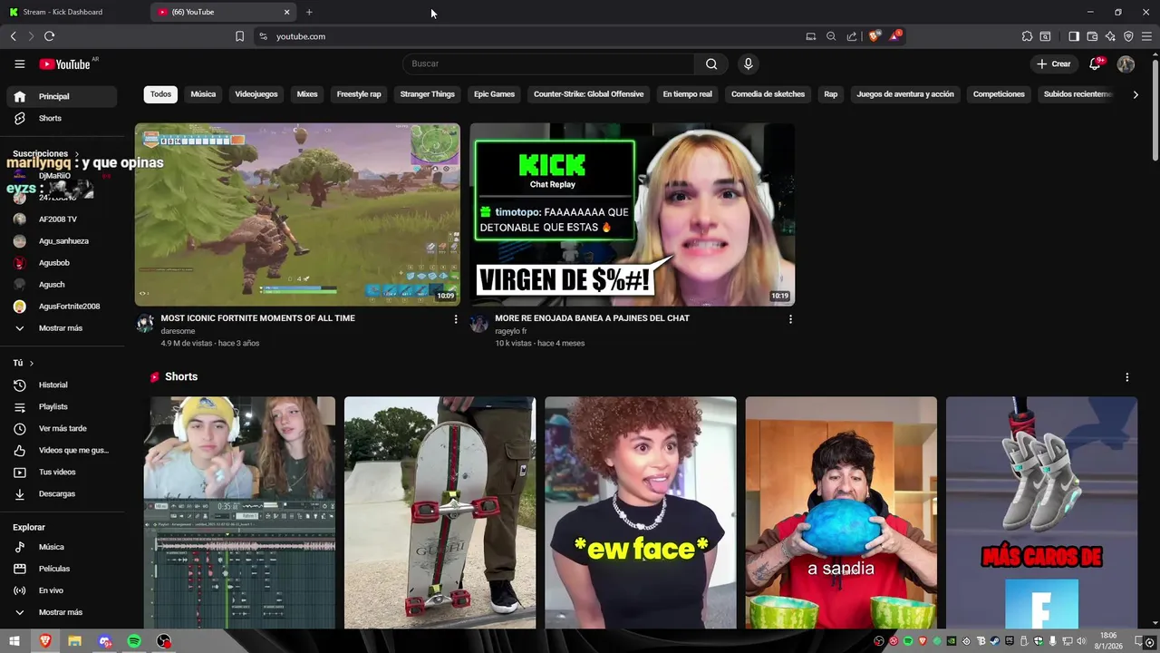
Task: Select the Comedia de sketches chip
Action: (768, 94)
